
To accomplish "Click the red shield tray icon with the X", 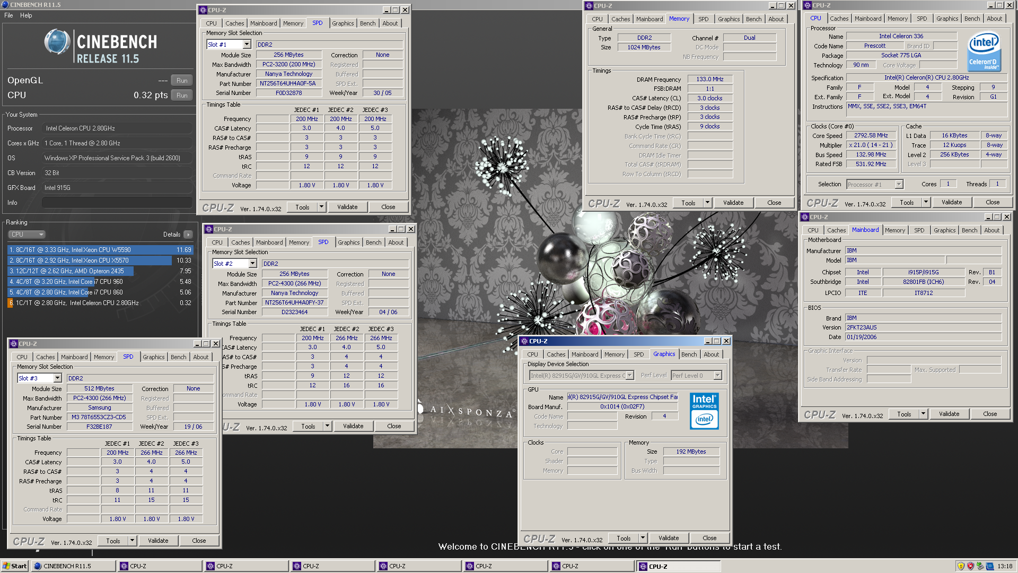I will (970, 566).
